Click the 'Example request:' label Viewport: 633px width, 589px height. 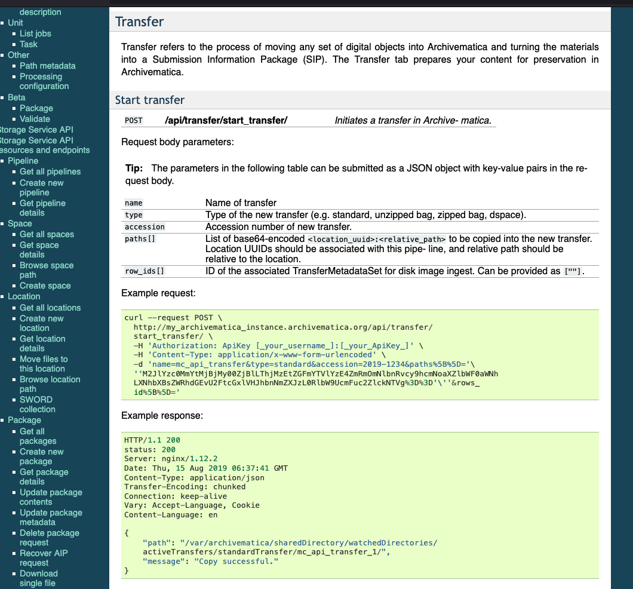[x=158, y=293]
